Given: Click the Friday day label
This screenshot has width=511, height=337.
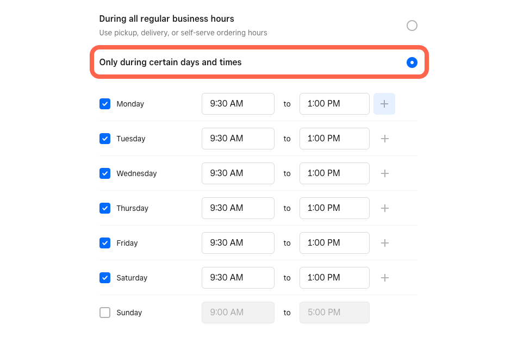Looking at the screenshot, I should click(x=127, y=243).
